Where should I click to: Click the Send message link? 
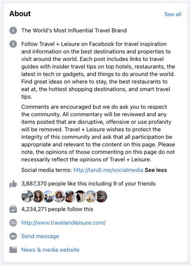[x=40, y=236]
